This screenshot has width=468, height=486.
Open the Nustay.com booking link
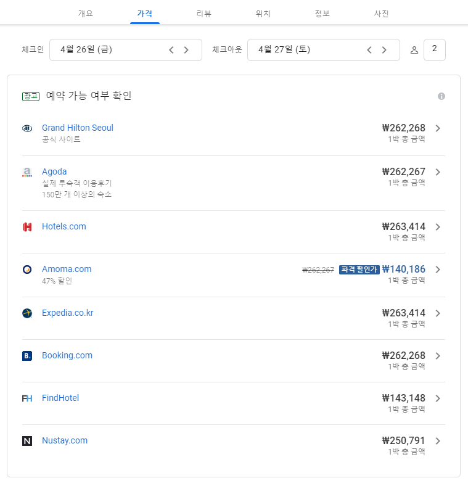tap(65, 440)
